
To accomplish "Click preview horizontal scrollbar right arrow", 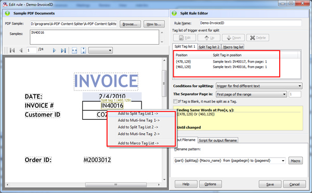I will (x=159, y=185).
